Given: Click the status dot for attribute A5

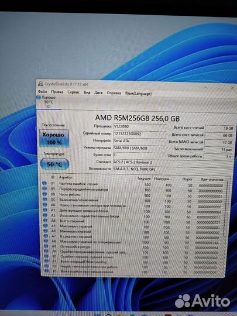Looking at the screenshot, I should coord(46,226).
